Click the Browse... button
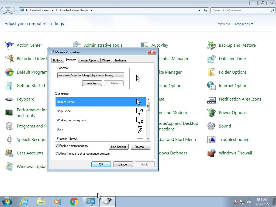276x207 pixels. [140, 147]
